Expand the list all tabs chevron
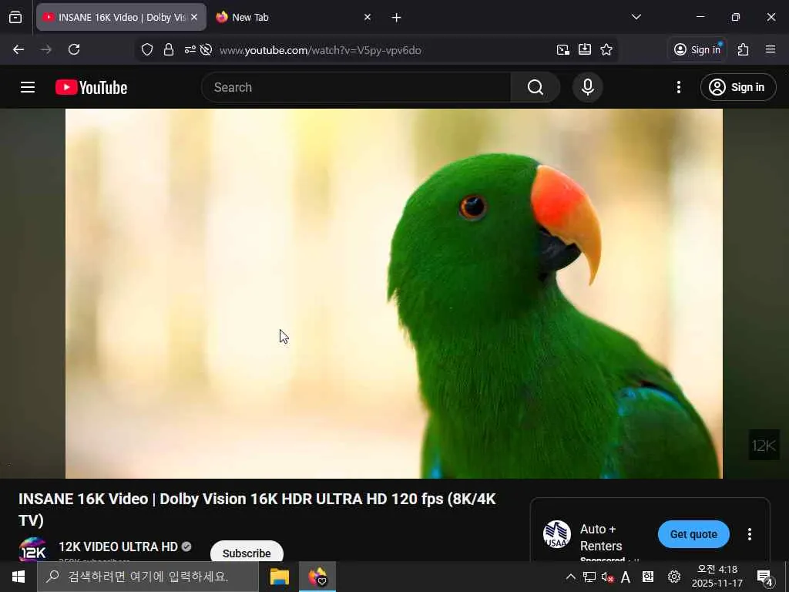Screen dimensions: 789x592 click(x=636, y=17)
